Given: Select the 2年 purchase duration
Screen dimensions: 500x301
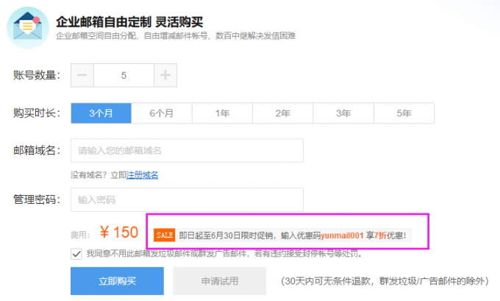Looking at the screenshot, I should coord(282,113).
